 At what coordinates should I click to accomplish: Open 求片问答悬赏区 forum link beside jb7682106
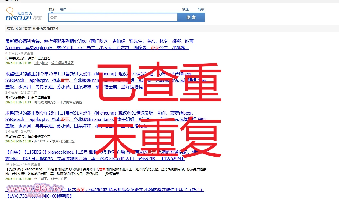[x=64, y=141]
